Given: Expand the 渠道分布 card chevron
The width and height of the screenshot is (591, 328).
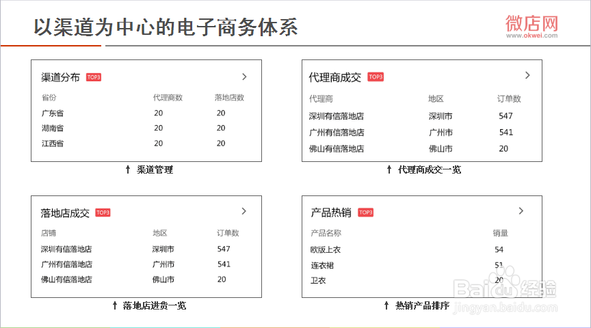Looking at the screenshot, I should tap(244, 77).
